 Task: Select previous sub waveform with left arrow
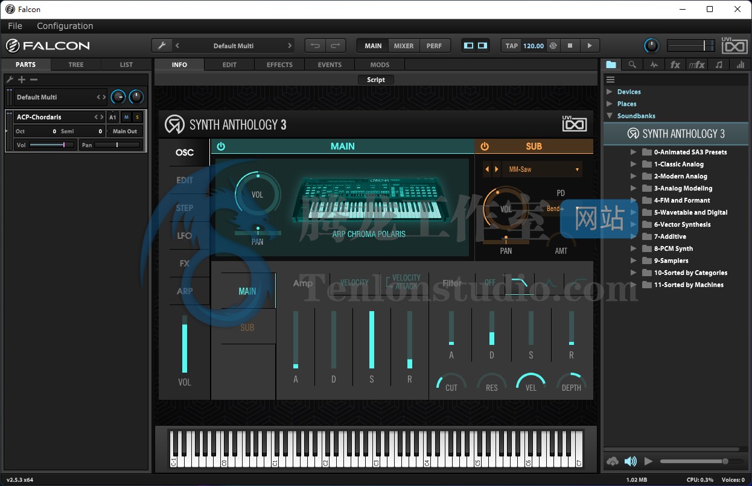tap(487, 169)
